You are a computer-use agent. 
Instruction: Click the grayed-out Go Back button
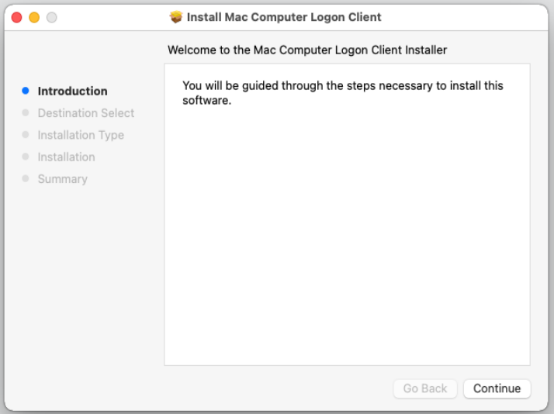point(425,388)
